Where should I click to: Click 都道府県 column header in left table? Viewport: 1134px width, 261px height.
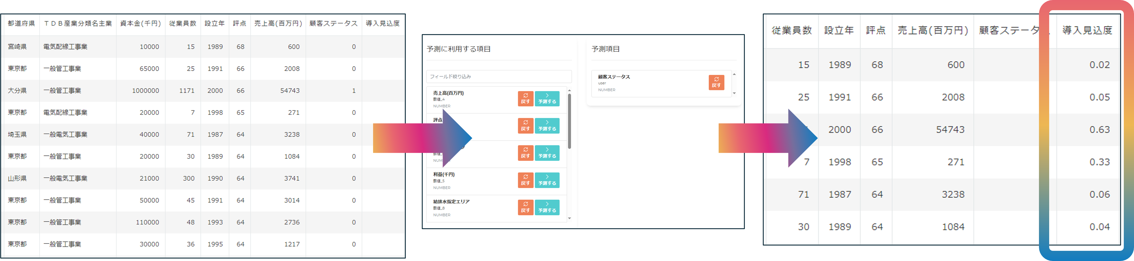pyautogui.click(x=21, y=24)
